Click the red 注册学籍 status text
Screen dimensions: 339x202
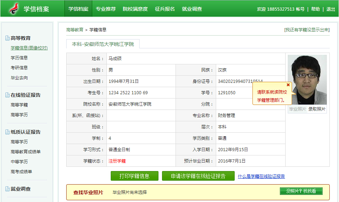tap(117, 161)
